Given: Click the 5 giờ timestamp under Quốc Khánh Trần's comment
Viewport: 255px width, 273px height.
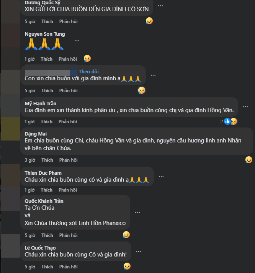Looking at the screenshot, I should click(30, 235).
